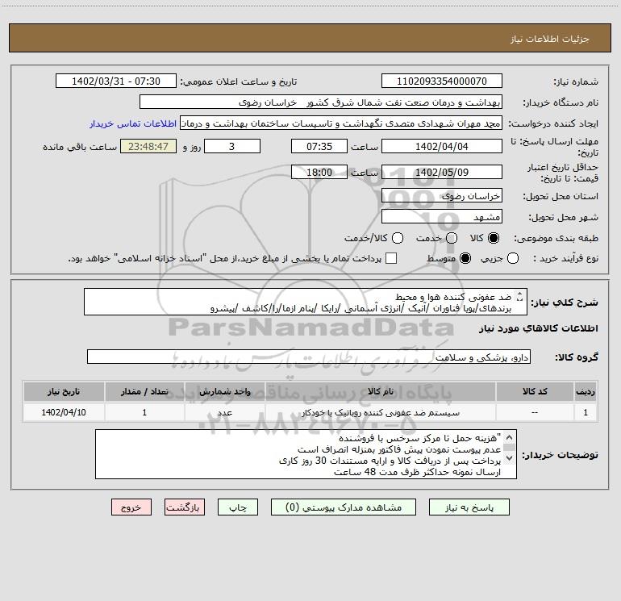Click the response deadline time 07:35
Image resolution: width=621 pixels, height=601 pixels.
coord(319,146)
